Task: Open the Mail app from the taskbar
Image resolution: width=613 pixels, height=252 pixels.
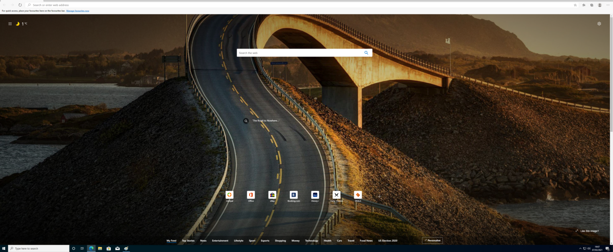Action: (x=117, y=248)
